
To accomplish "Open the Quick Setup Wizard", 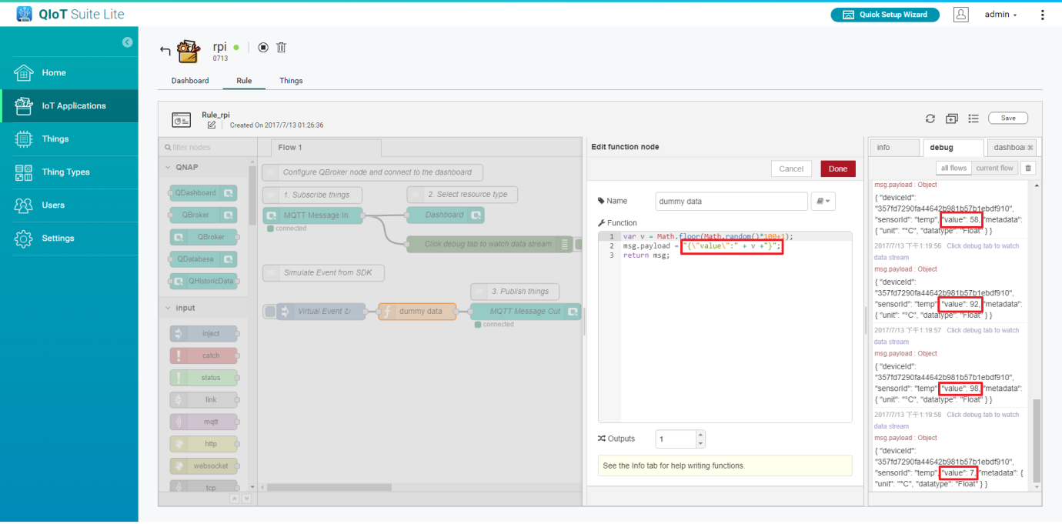I will click(x=885, y=15).
